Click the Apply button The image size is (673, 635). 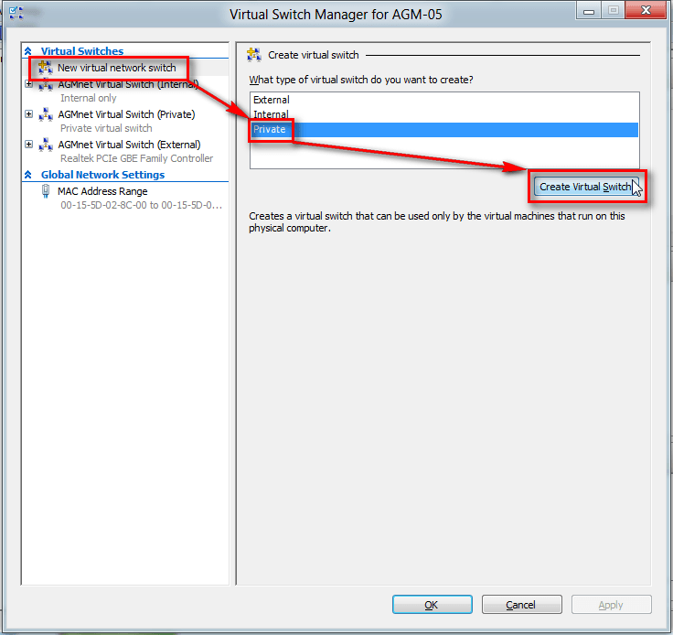click(x=611, y=605)
